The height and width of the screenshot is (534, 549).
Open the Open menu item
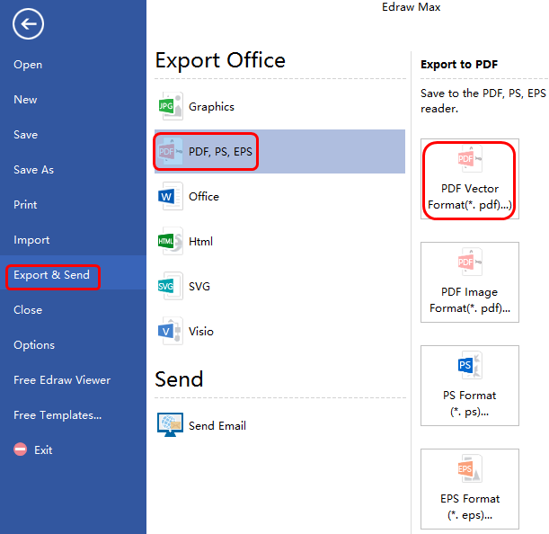click(28, 65)
